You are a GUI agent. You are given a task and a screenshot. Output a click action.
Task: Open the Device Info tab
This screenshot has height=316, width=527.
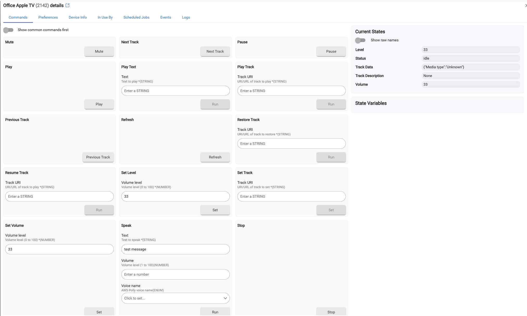click(x=78, y=17)
